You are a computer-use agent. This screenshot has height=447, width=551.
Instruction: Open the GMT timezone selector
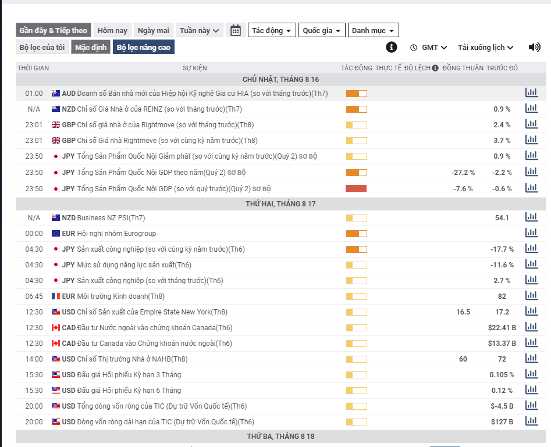pos(429,47)
